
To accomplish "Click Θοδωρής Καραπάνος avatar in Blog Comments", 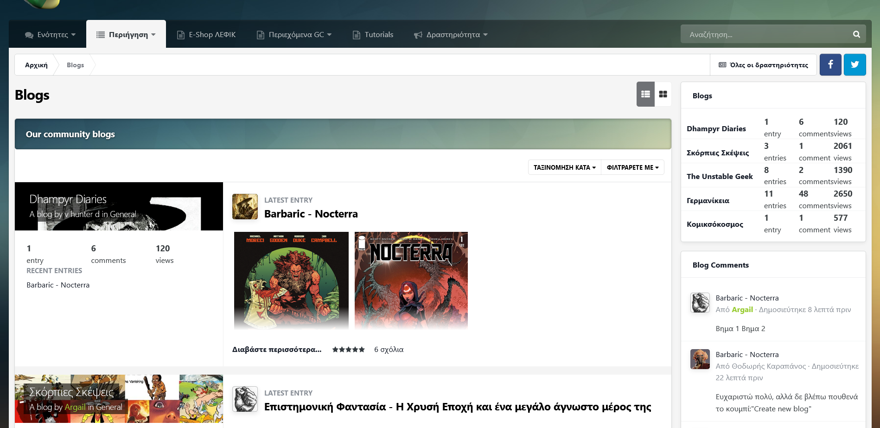I will (x=700, y=359).
